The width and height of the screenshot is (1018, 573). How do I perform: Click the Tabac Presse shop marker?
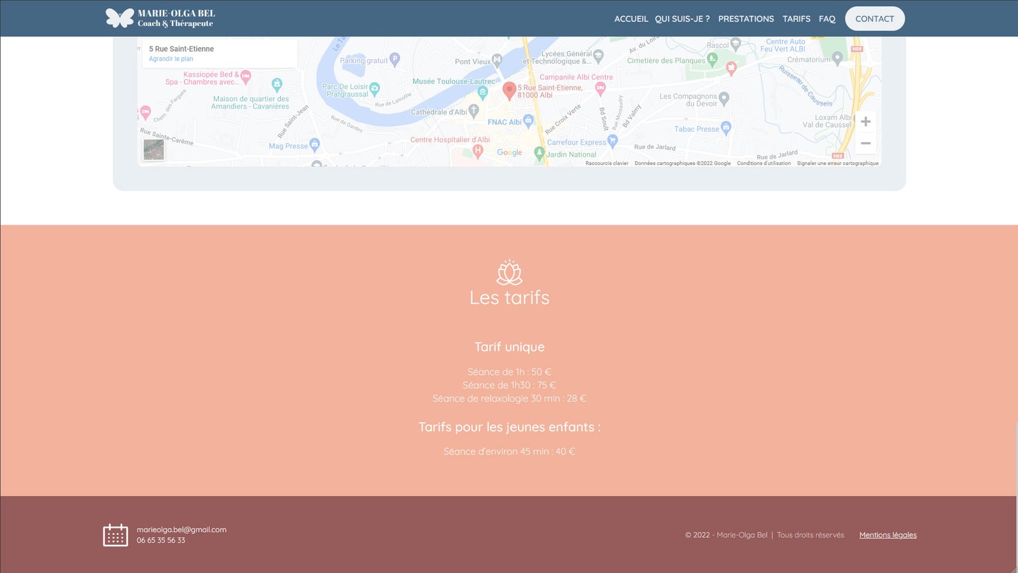[726, 127]
